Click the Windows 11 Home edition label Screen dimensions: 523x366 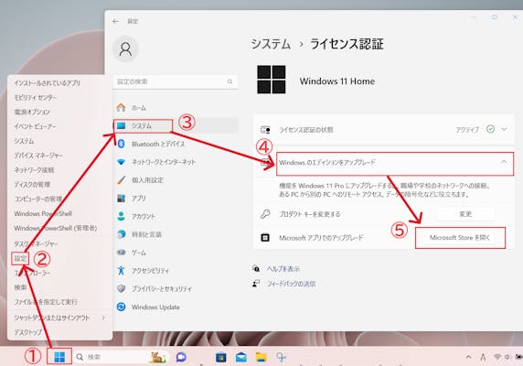(x=337, y=81)
